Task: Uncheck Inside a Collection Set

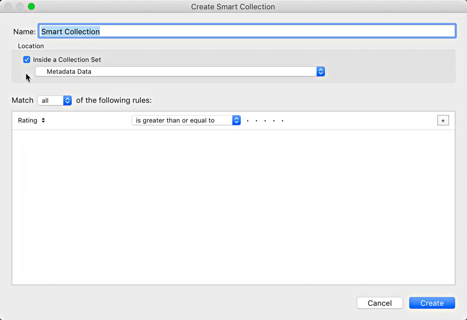Action: [x=27, y=60]
